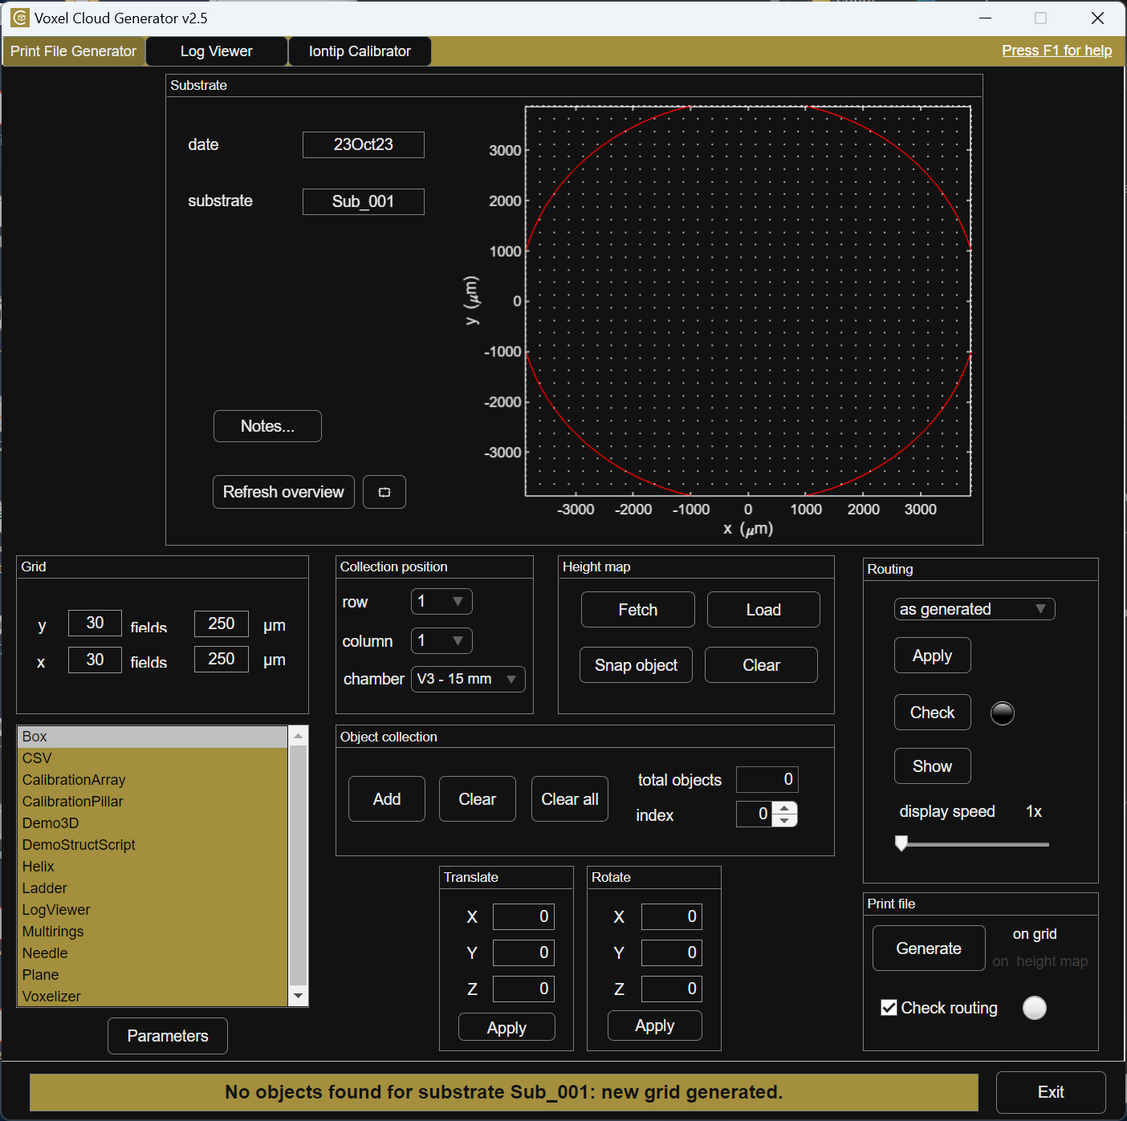Click the Generate print file button
The image size is (1127, 1121).
click(x=929, y=948)
